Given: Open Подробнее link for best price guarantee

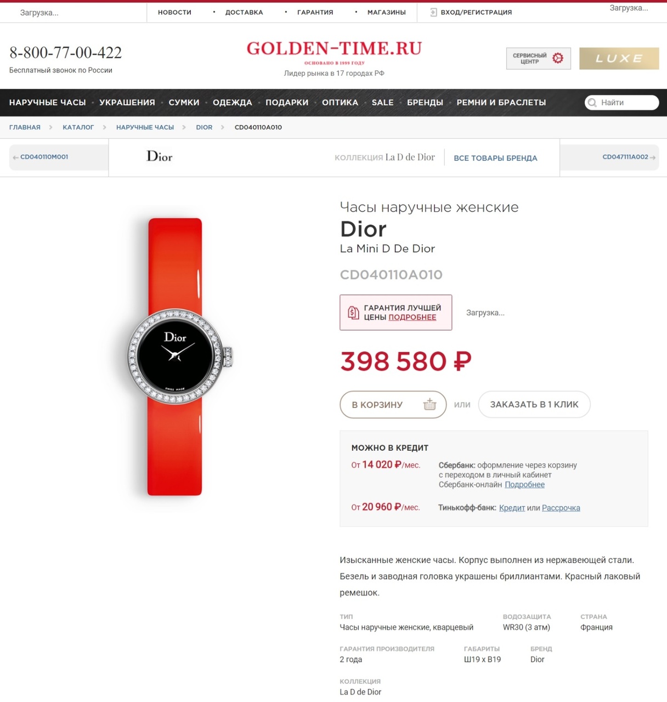Looking at the screenshot, I should (412, 317).
